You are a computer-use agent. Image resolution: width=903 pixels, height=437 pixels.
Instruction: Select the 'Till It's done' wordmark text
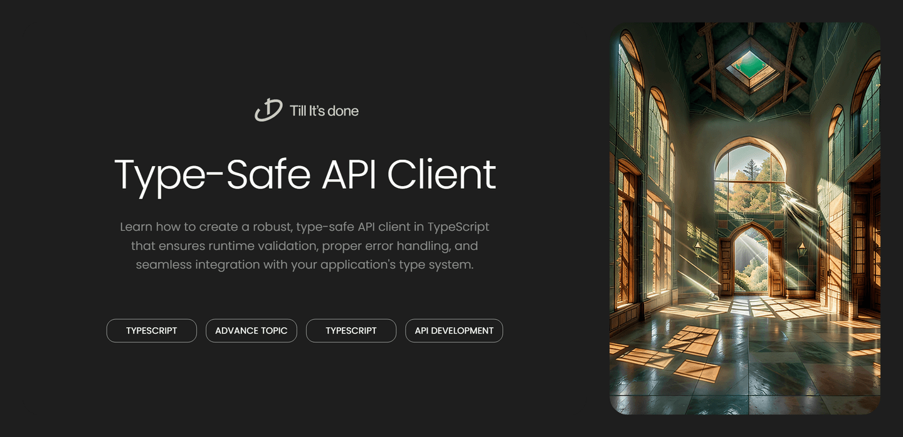pyautogui.click(x=323, y=111)
